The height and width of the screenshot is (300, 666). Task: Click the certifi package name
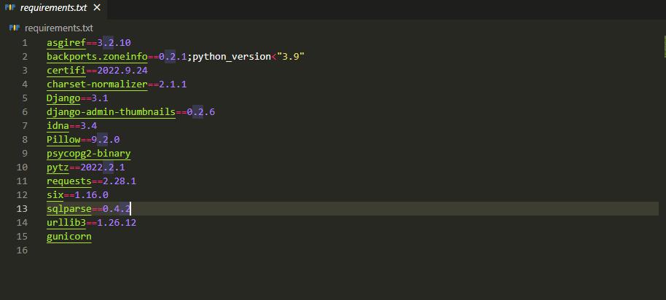tap(66, 71)
